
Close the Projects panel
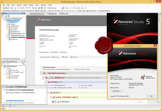tap(24, 13)
